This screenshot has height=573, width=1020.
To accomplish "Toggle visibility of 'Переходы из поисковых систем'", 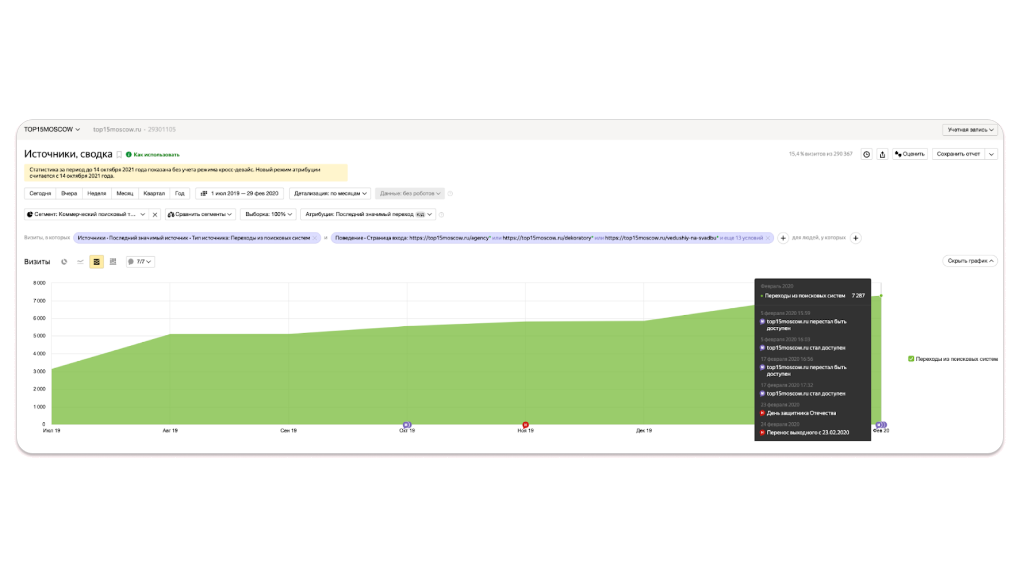I will tap(907, 358).
